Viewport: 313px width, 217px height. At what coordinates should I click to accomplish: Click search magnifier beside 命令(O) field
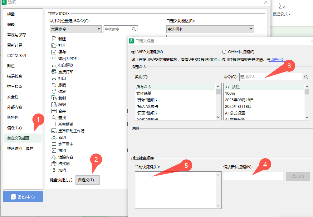coord(306,77)
